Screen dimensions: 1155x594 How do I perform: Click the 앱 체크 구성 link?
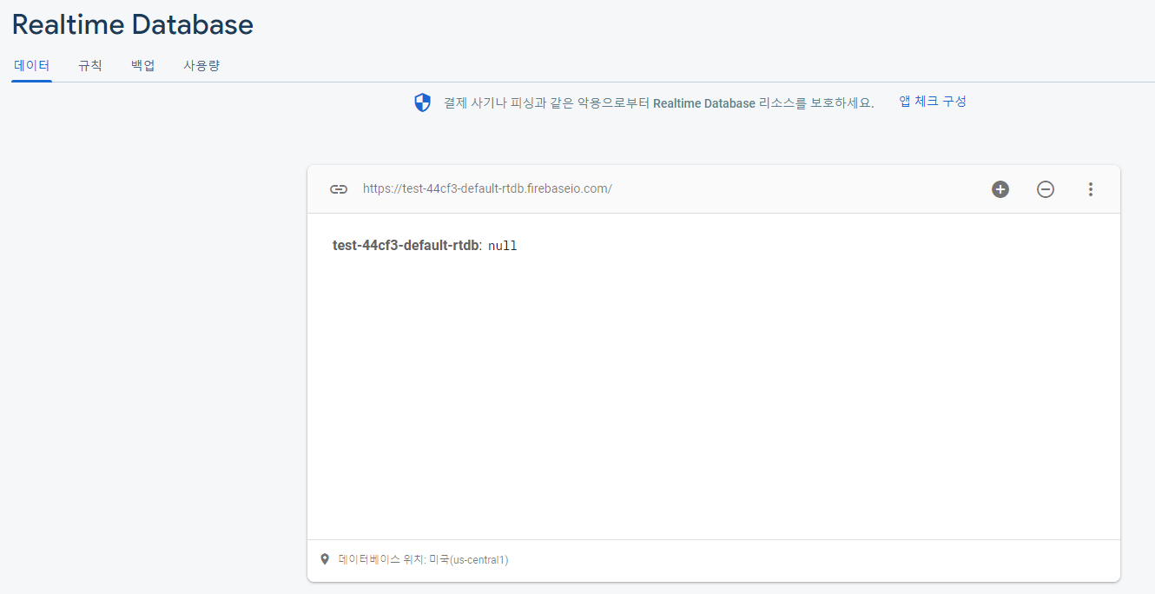click(x=933, y=102)
